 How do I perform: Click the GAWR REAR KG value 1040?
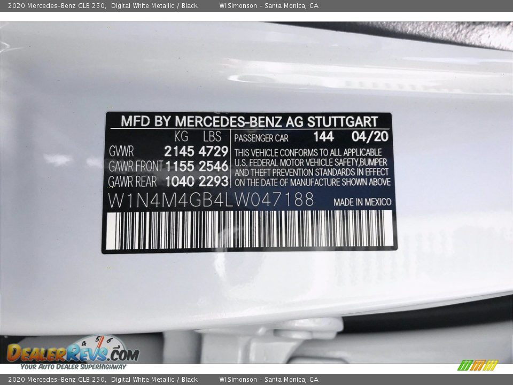pos(180,181)
